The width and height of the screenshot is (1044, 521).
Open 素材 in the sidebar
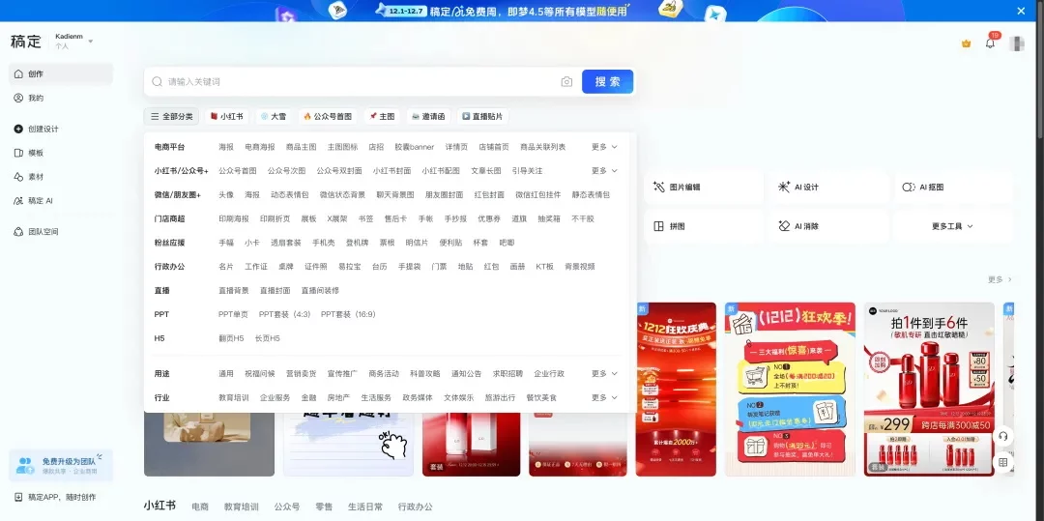tap(61, 176)
